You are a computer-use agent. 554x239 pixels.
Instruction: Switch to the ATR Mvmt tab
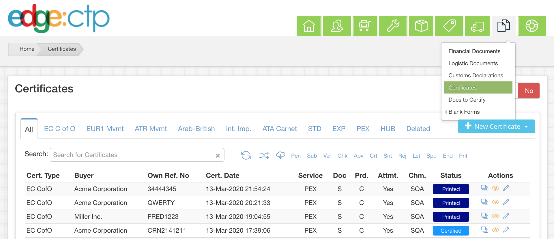151,129
